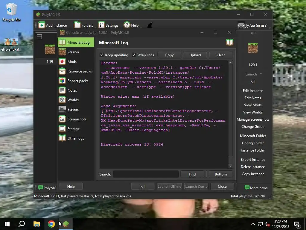
Task: Click the Worlds globe icon
Action: 62,100
